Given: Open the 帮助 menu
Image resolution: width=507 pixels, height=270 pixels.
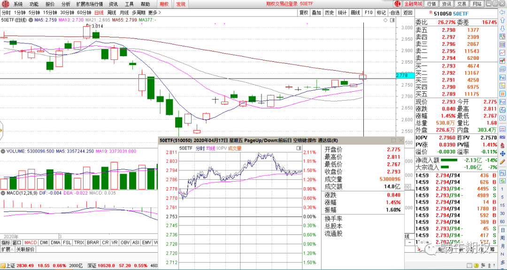Looking at the screenshot, I should [145, 4].
